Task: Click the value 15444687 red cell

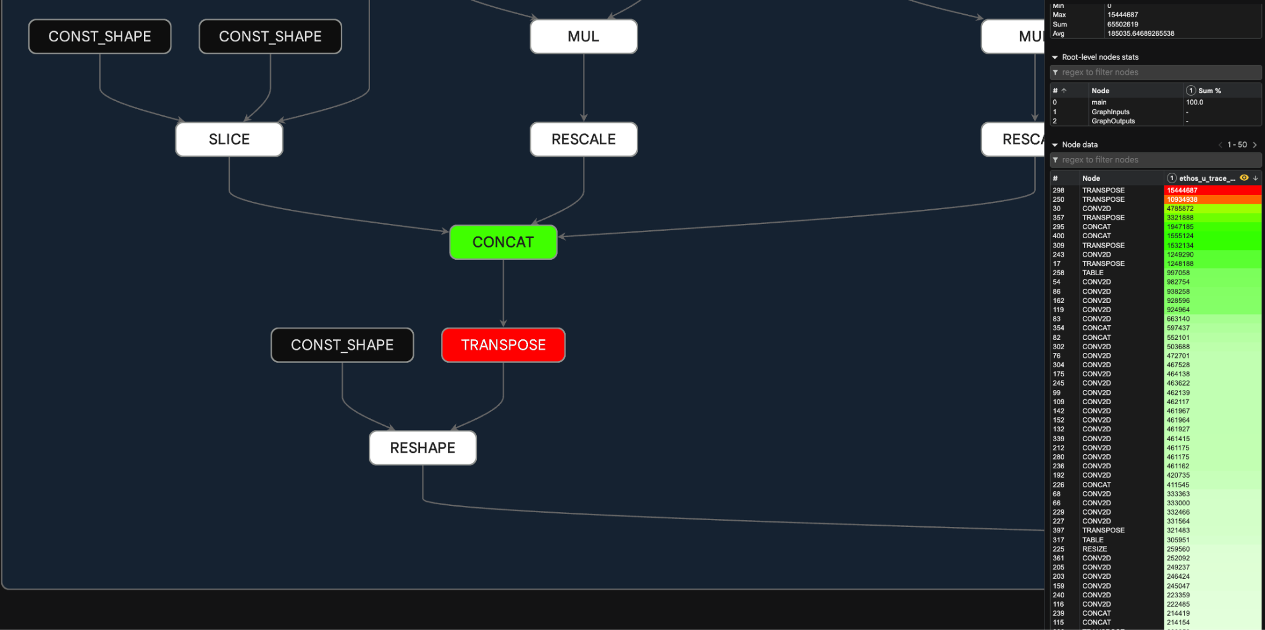Action: pos(1212,190)
